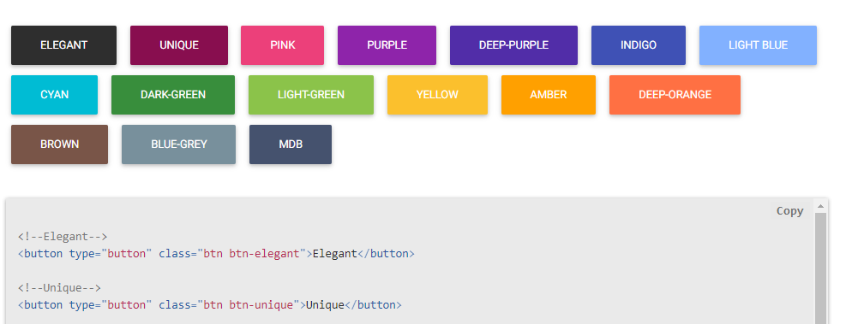Click the Light Blue button

point(758,45)
